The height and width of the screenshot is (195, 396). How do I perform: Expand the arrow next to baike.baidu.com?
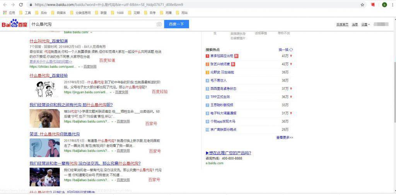91,32
